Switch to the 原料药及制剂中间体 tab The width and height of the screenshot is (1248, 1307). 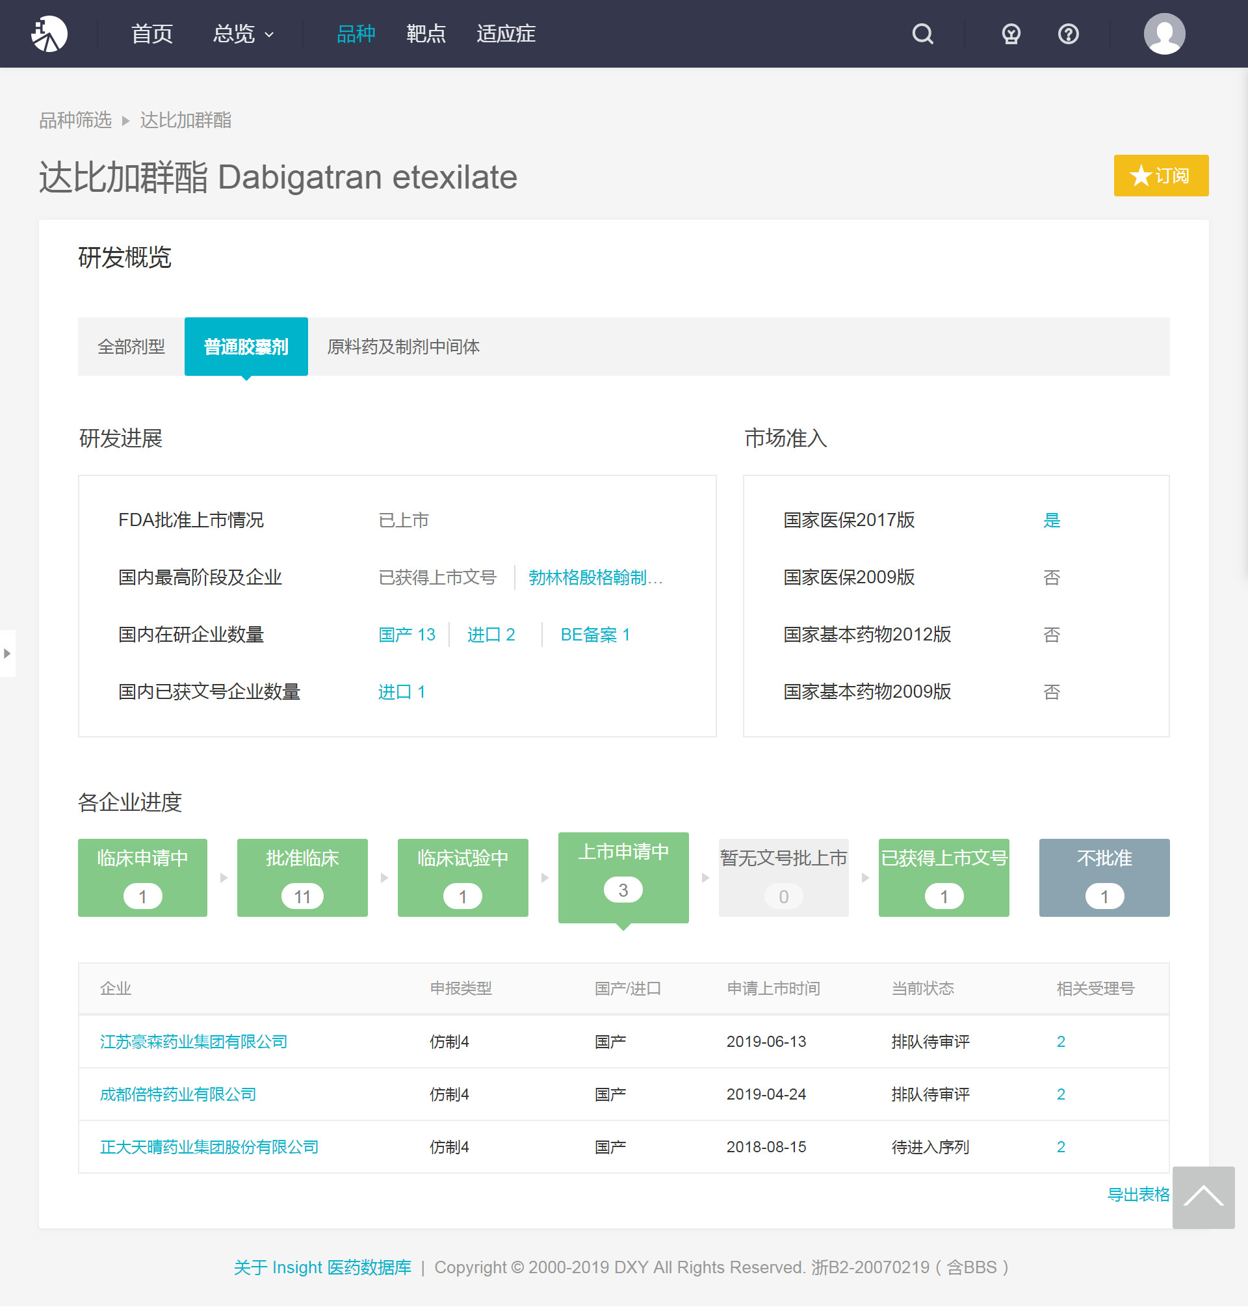click(x=404, y=346)
